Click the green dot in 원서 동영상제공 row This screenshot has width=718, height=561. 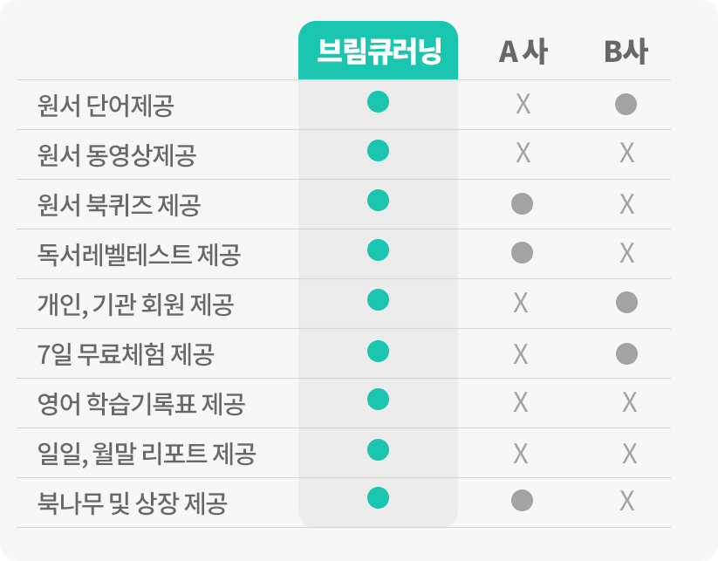point(379,151)
